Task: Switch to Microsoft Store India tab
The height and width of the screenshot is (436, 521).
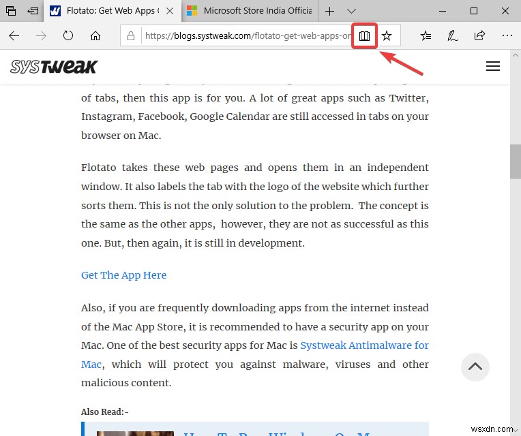Action: coord(250,11)
